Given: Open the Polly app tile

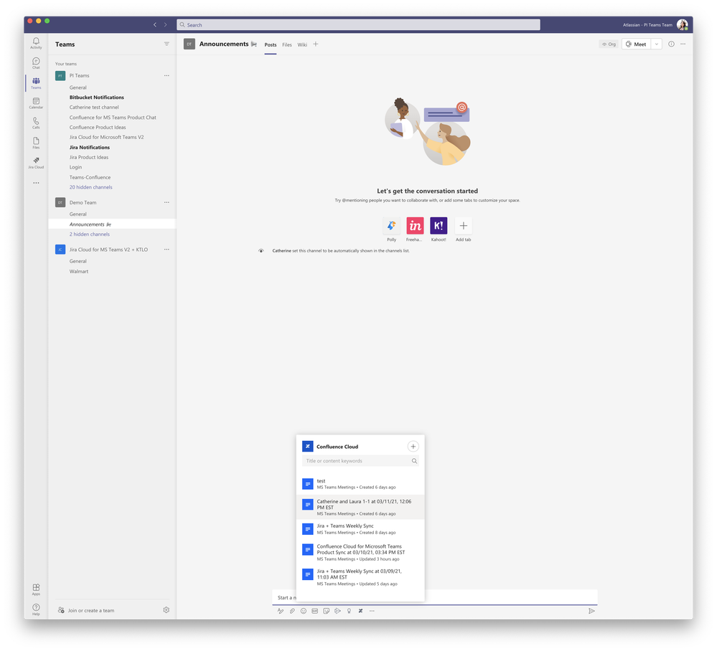Looking at the screenshot, I should (391, 226).
